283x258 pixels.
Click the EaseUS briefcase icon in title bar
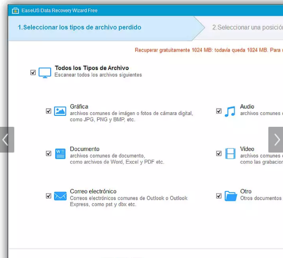point(15,11)
